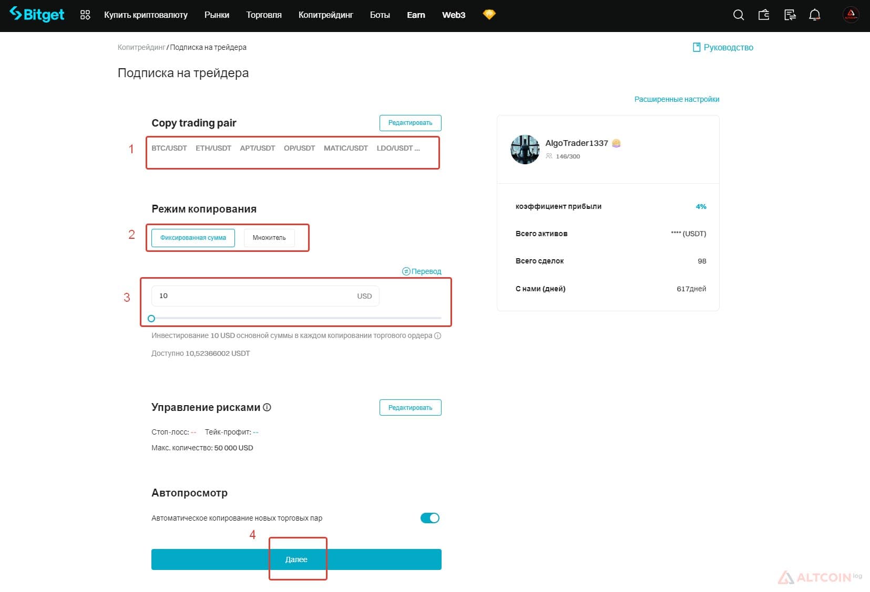Click AlgoTrader1337 avatar picture
The height and width of the screenshot is (592, 870).
coord(525,150)
